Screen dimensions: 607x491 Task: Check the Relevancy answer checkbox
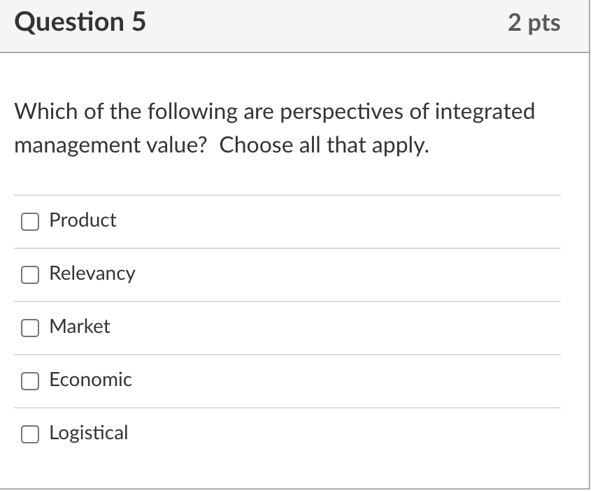pos(29,275)
